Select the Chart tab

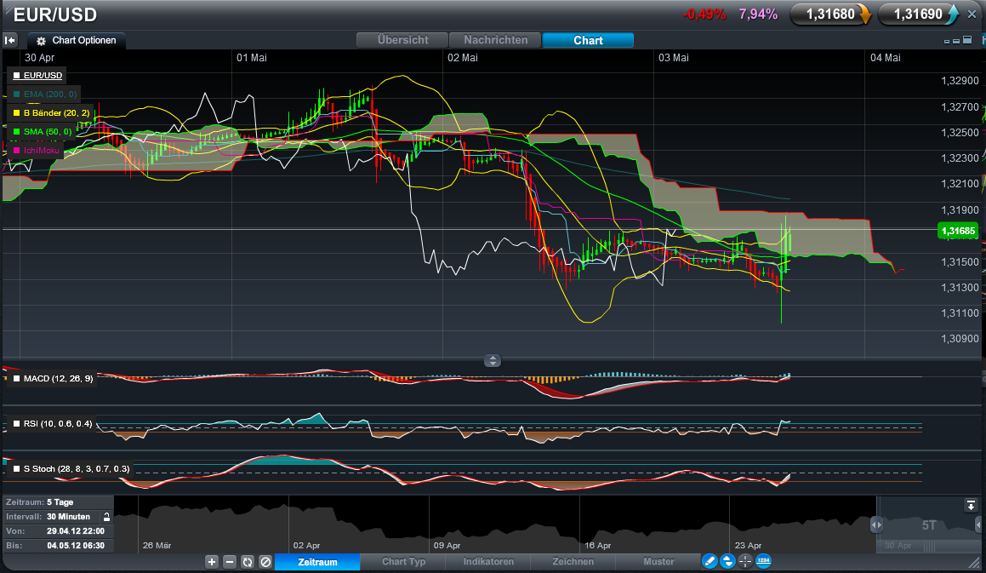pyautogui.click(x=588, y=40)
